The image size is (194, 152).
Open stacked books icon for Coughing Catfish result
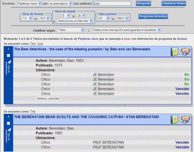[185, 120]
